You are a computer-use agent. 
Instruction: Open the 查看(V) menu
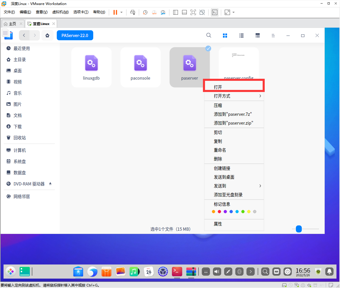(x=42, y=12)
